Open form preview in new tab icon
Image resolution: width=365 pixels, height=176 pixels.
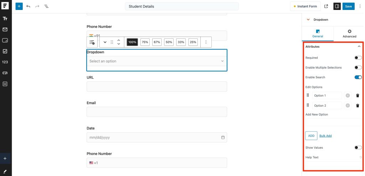(326, 6)
